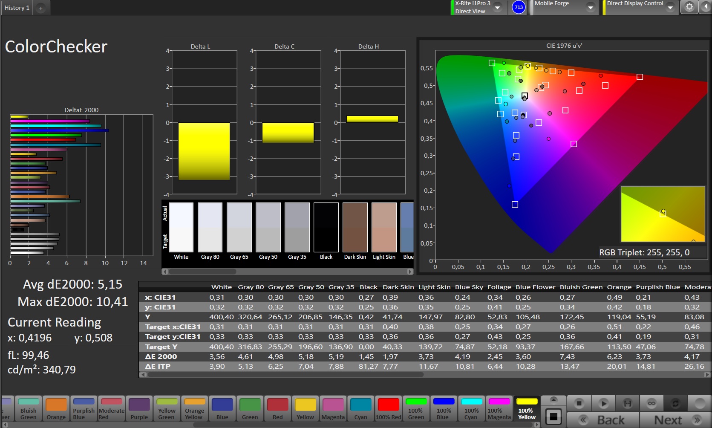
Task: Add a new history tab with plus
Action: point(40,8)
